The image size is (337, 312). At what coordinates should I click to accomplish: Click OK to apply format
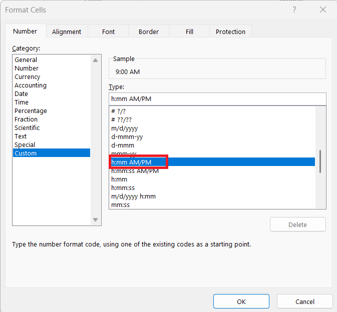click(241, 301)
